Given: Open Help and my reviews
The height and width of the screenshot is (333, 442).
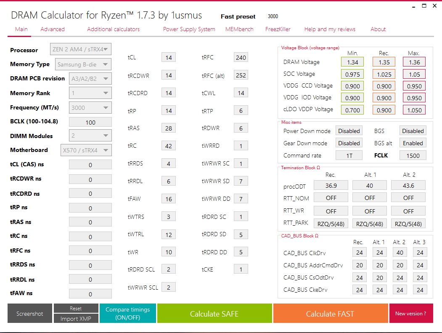Looking at the screenshot, I should (x=330, y=29).
